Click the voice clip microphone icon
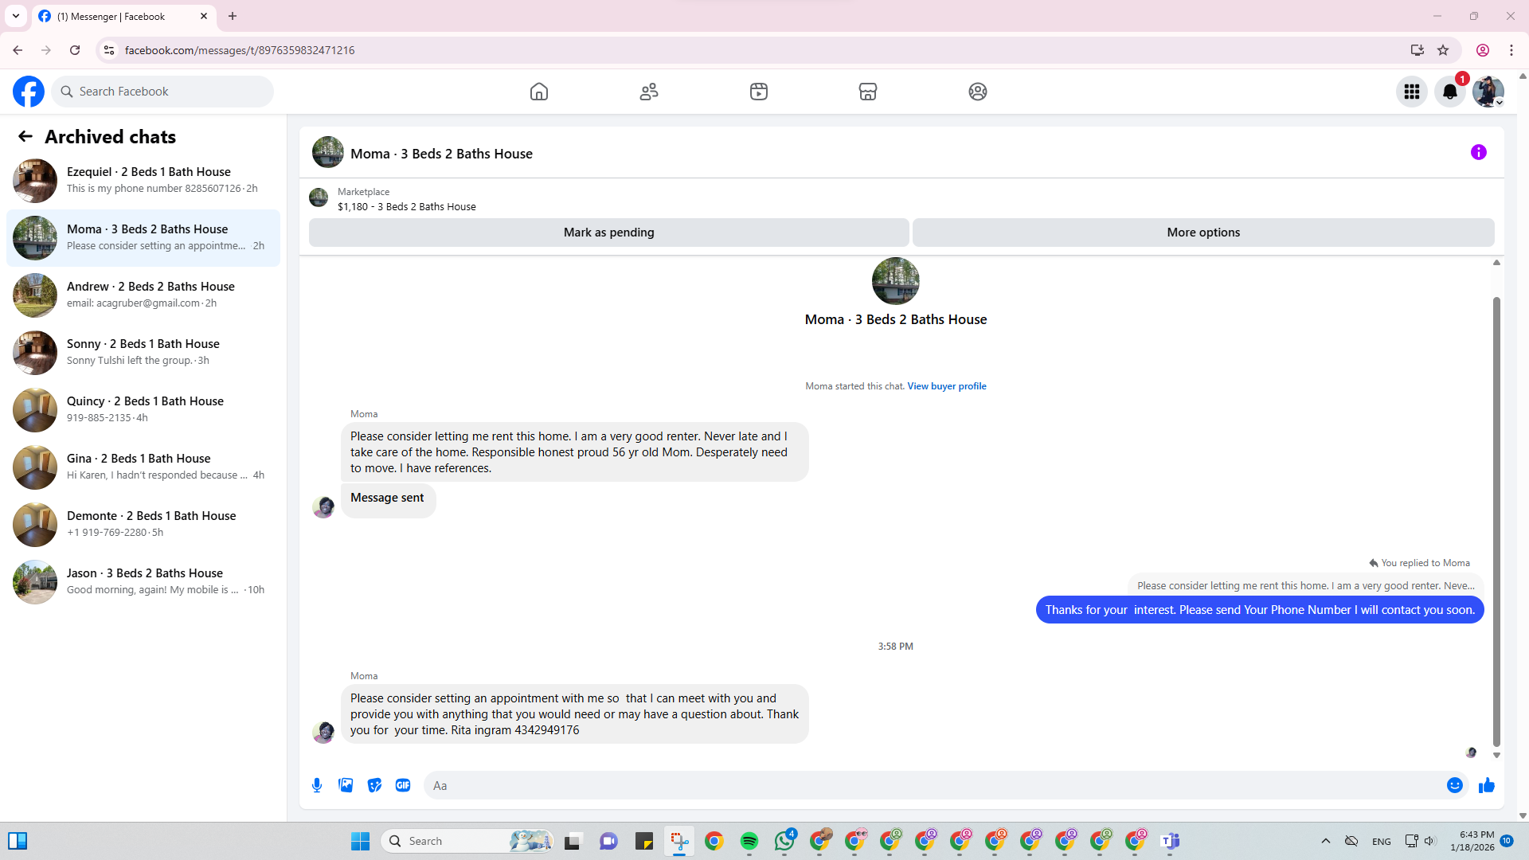 point(317,785)
